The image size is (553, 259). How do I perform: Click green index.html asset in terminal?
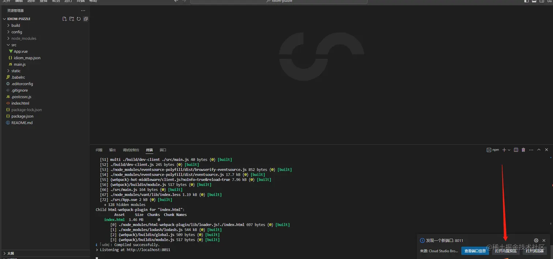pos(114,220)
